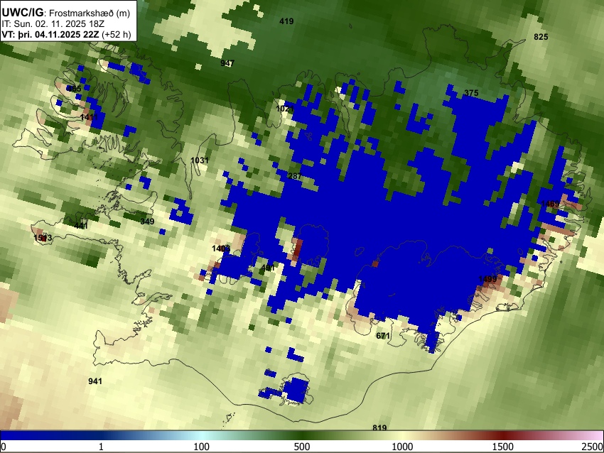Click the 441 map value
Screen dimensions: 604x453
[x=81, y=226]
